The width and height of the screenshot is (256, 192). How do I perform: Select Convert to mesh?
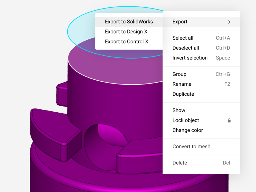pyautogui.click(x=191, y=147)
